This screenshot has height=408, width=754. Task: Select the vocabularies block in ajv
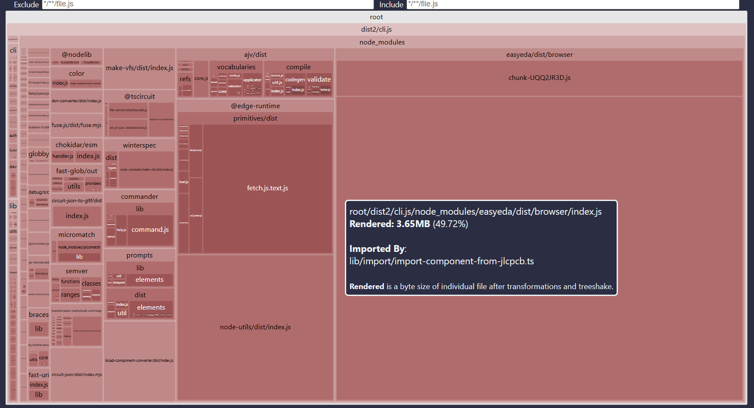pyautogui.click(x=236, y=67)
